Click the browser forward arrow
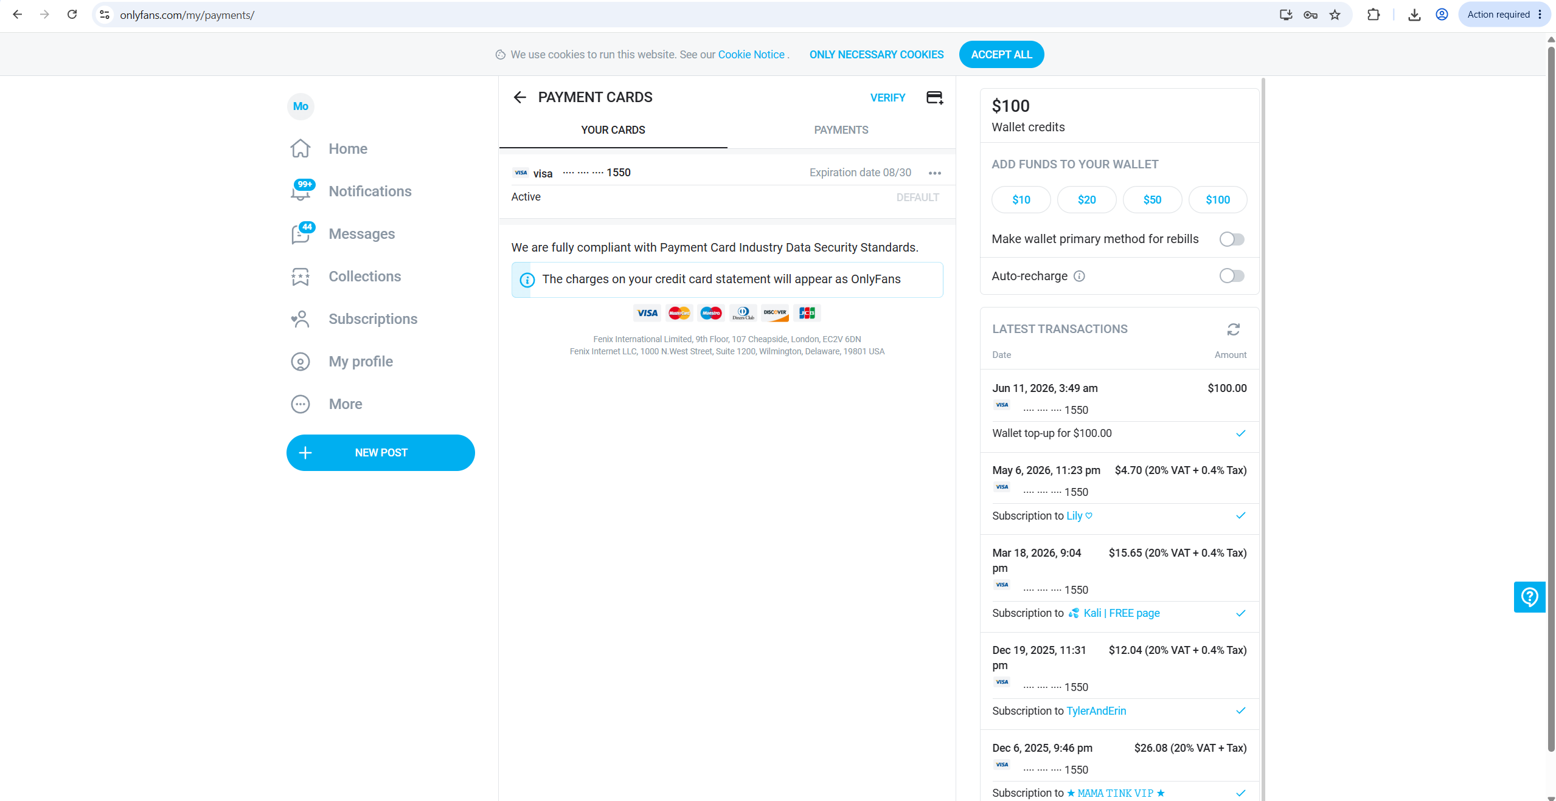1556x801 pixels. 44,15
